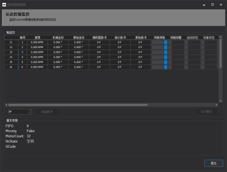This screenshot has width=227, height=172.
Task: Click the 轴号 column header
Action: 22,37
